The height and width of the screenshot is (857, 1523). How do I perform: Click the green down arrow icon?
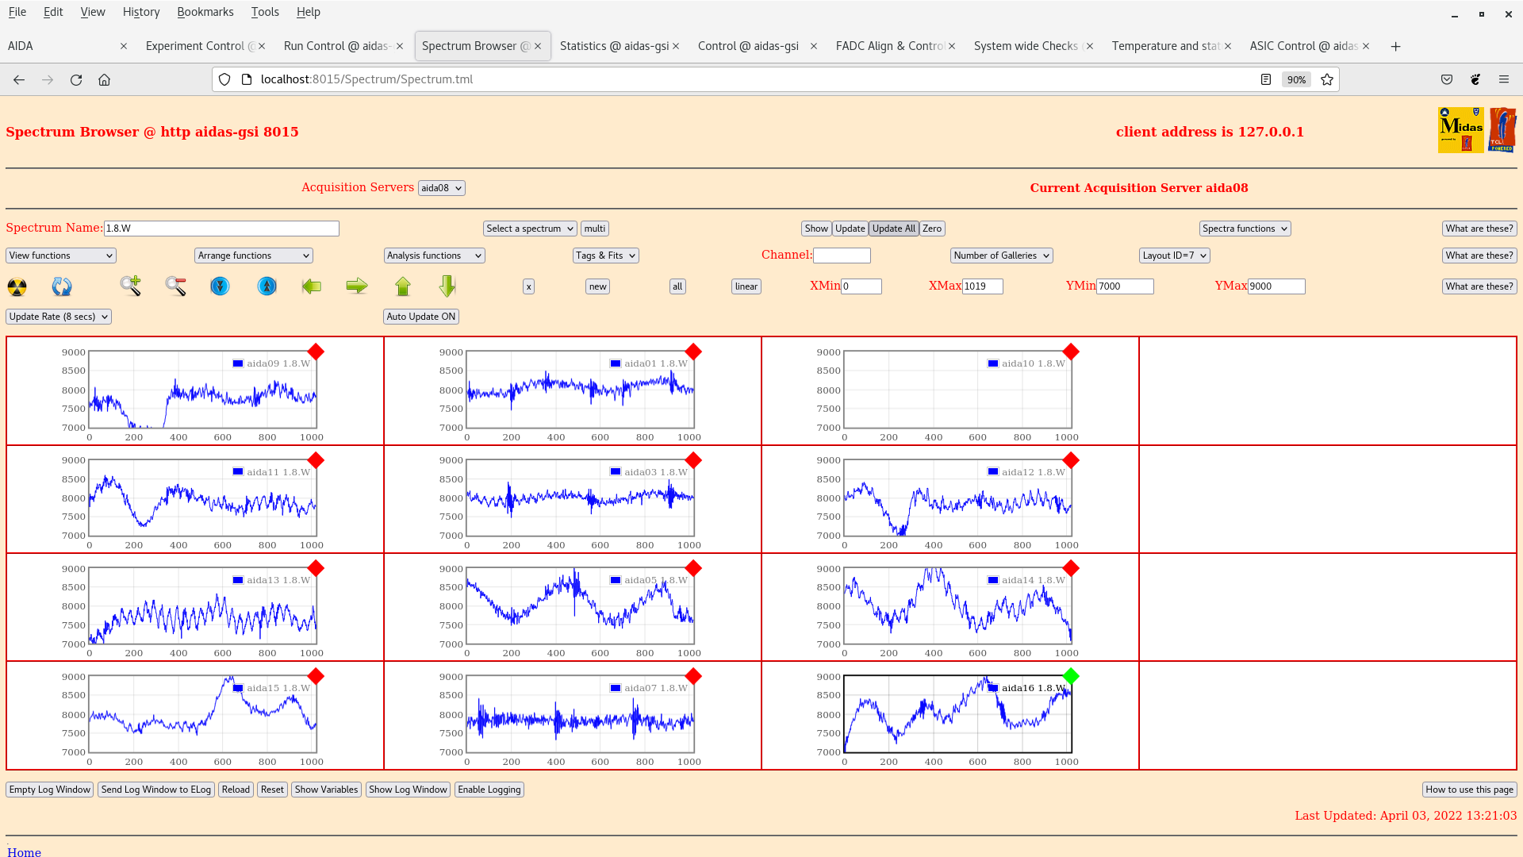coord(447,286)
